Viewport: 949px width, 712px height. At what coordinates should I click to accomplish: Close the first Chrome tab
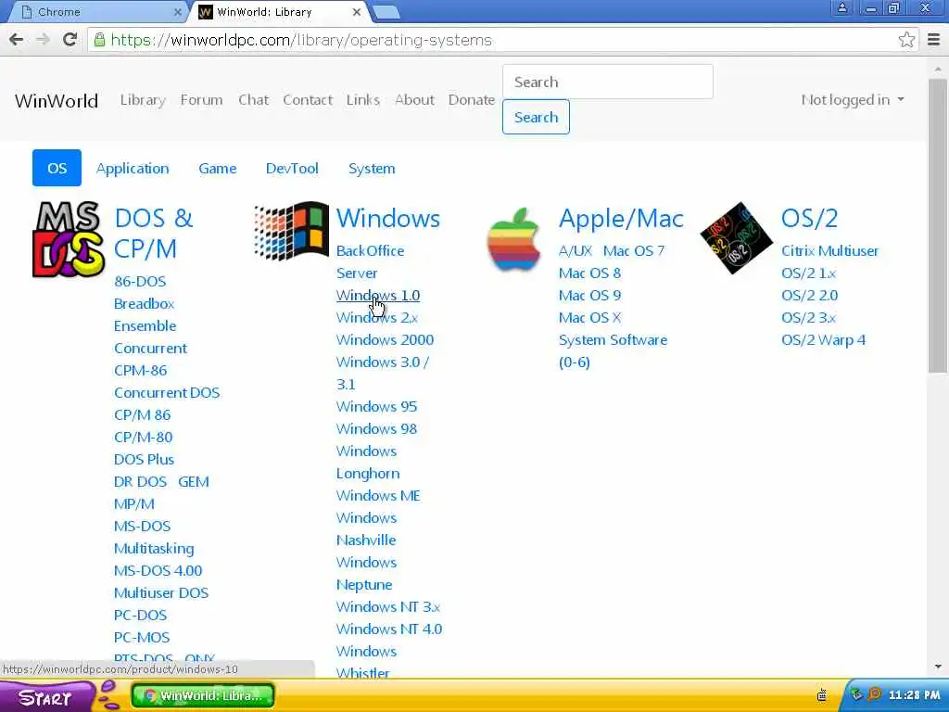179,12
